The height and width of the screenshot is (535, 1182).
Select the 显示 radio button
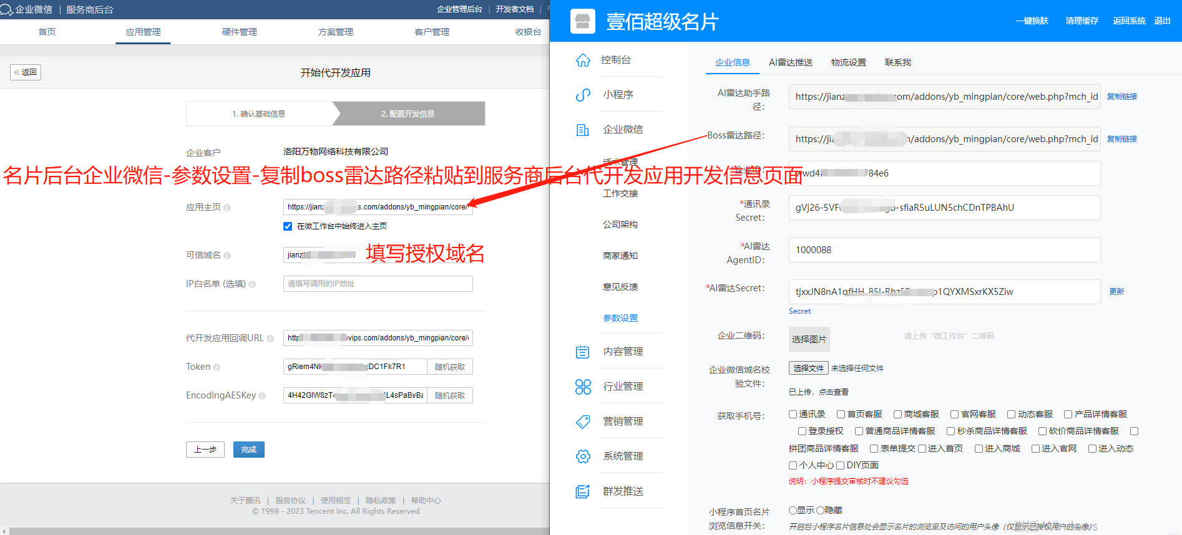[793, 510]
